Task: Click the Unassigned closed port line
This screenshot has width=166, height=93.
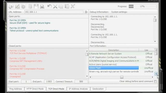Action: click(15, 77)
